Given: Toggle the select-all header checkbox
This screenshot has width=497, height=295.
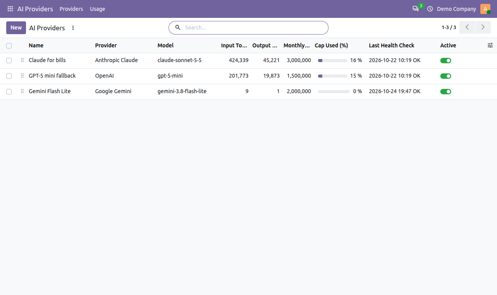Looking at the screenshot, I should pos(9,45).
